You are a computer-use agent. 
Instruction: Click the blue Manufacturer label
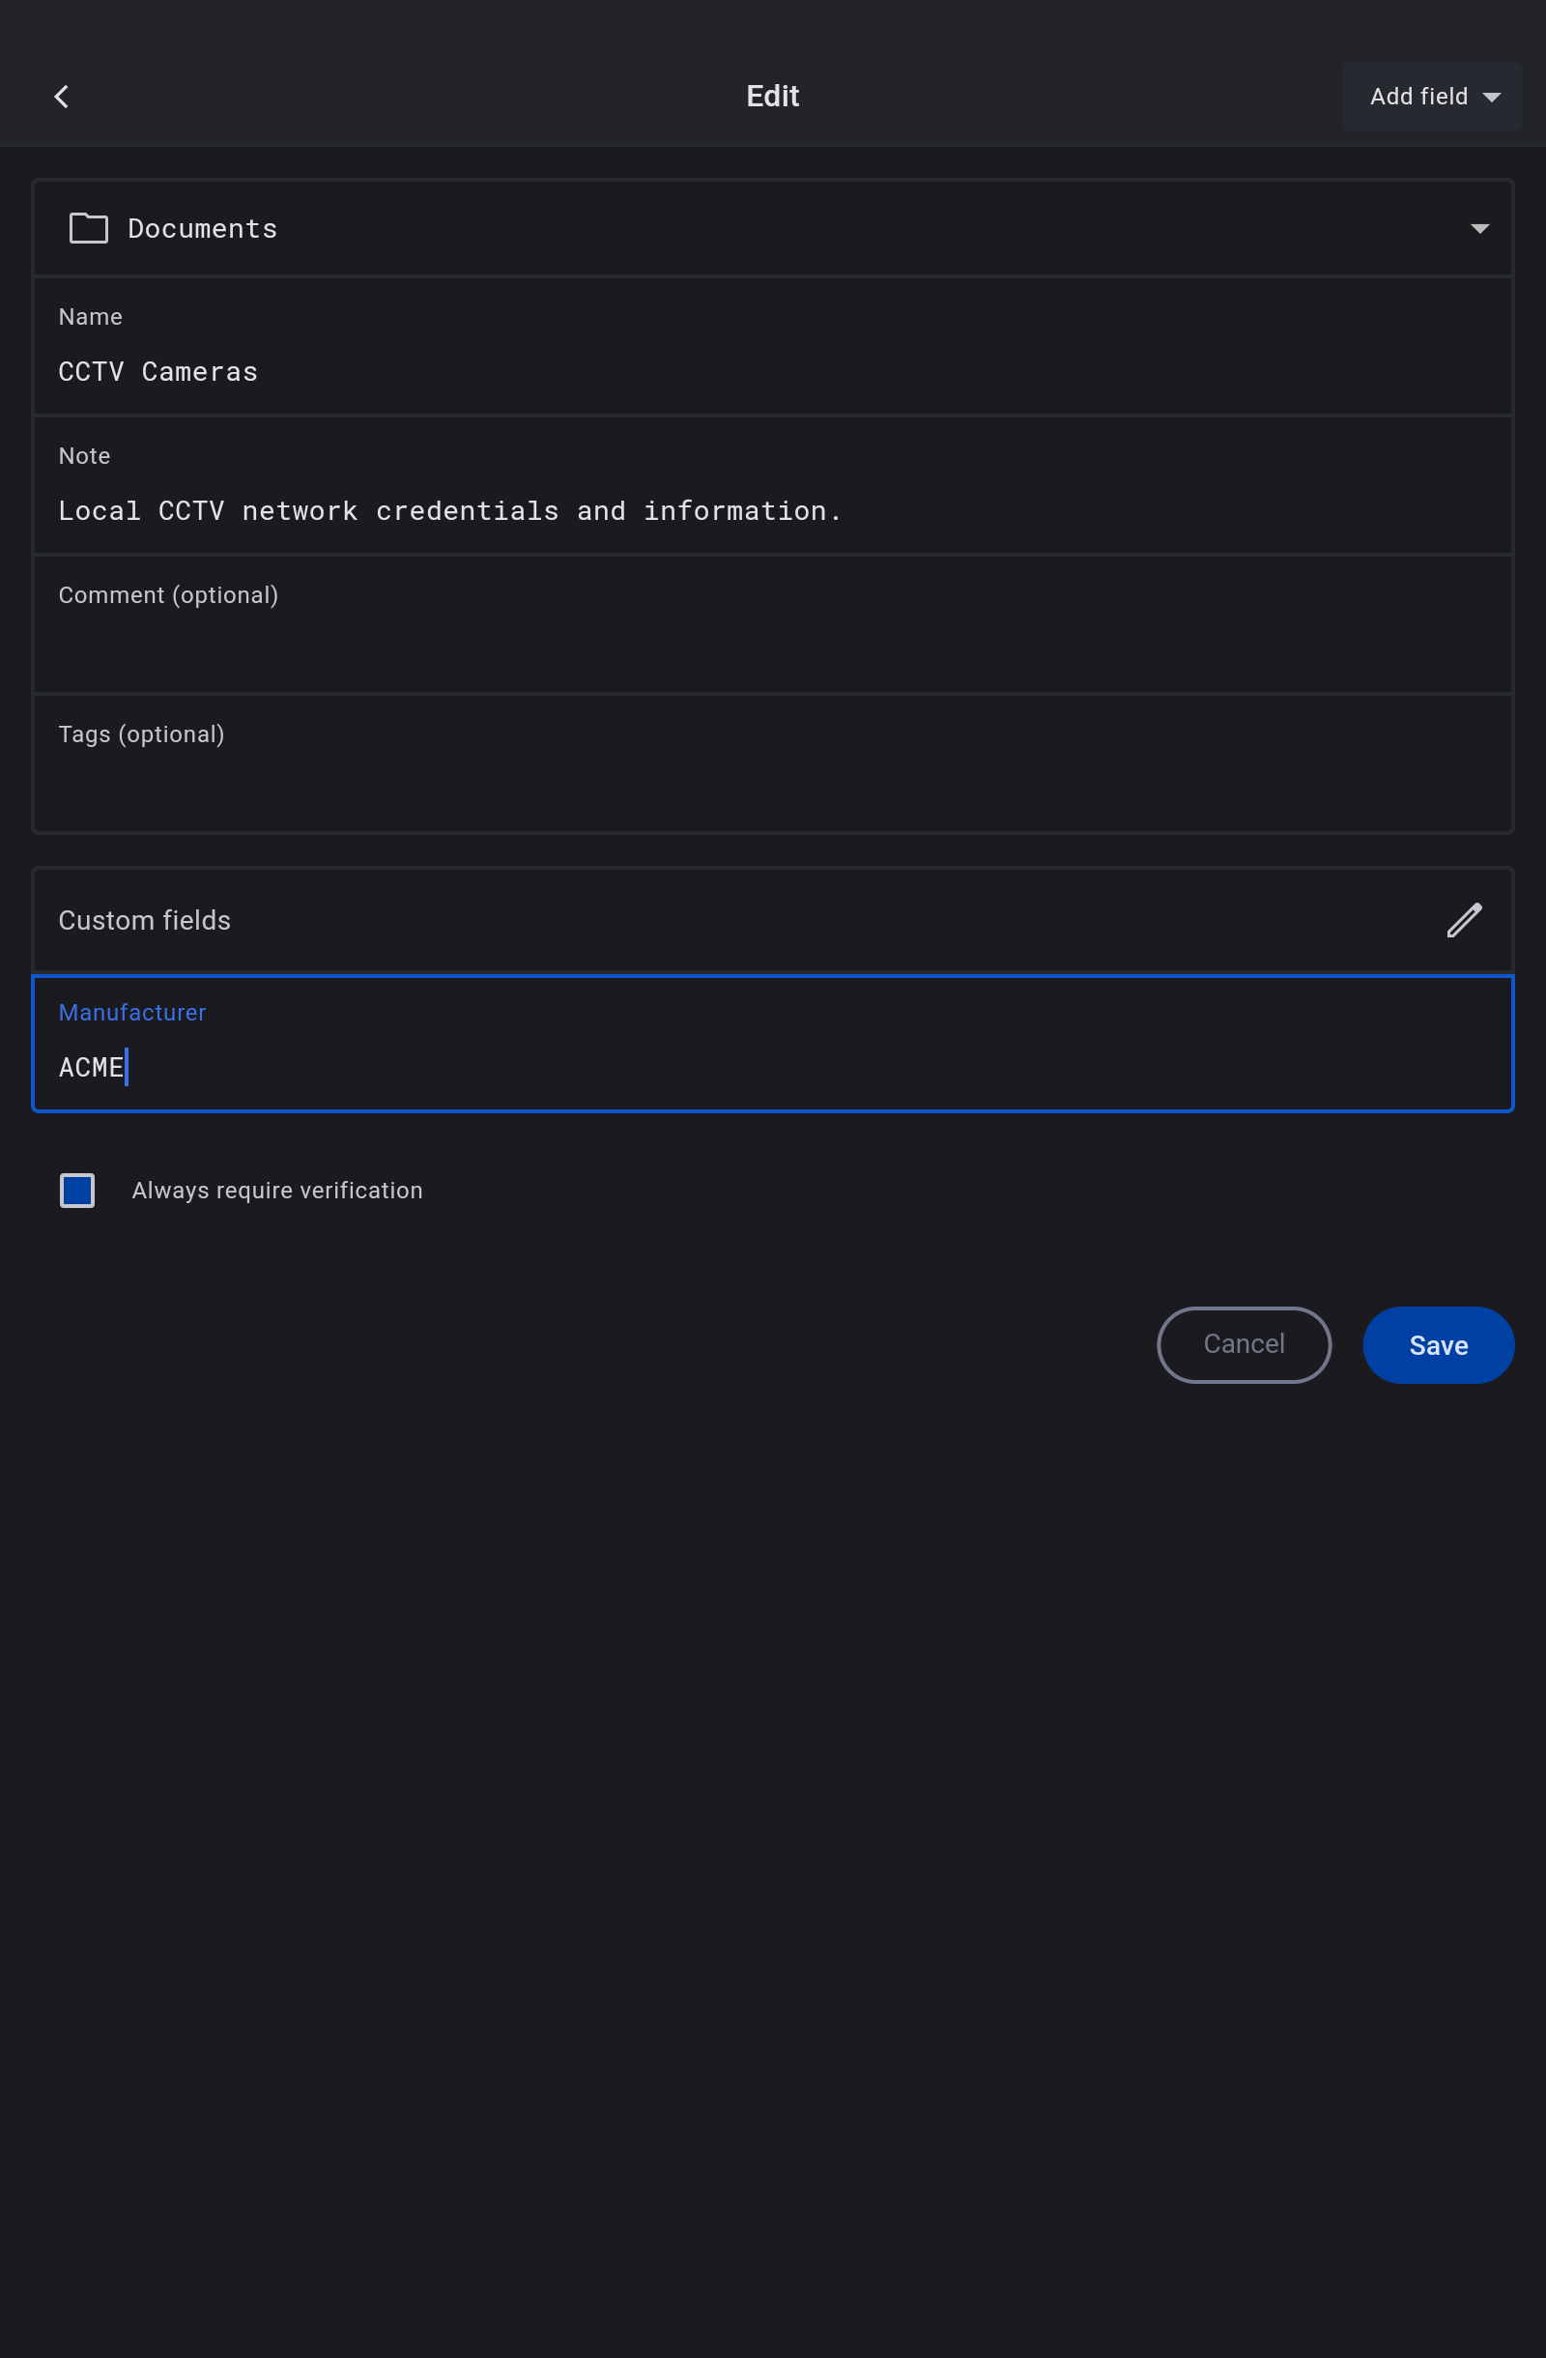[131, 1013]
